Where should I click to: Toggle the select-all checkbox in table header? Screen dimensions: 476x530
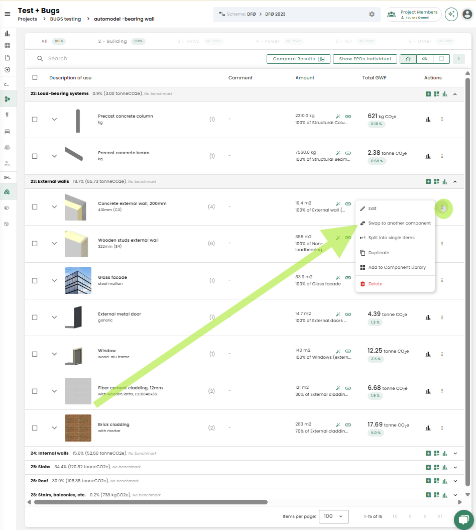(x=35, y=78)
